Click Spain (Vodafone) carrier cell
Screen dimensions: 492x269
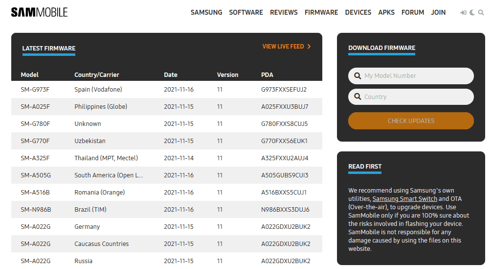98,89
